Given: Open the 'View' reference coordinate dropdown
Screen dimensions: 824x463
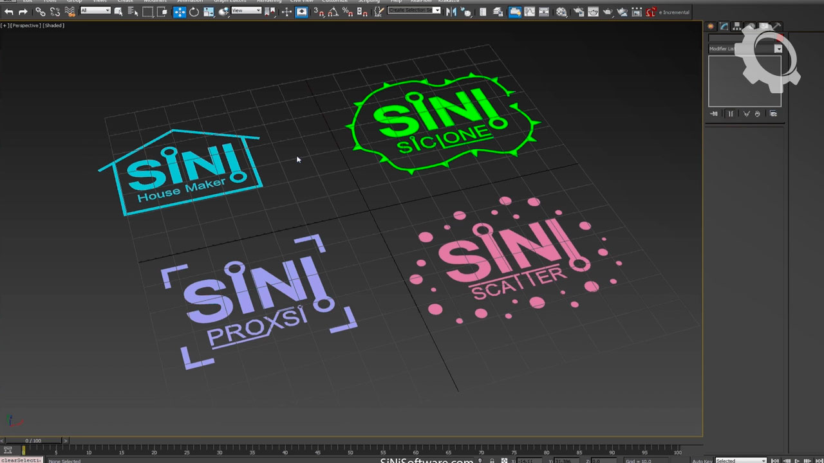Looking at the screenshot, I should click(246, 10).
